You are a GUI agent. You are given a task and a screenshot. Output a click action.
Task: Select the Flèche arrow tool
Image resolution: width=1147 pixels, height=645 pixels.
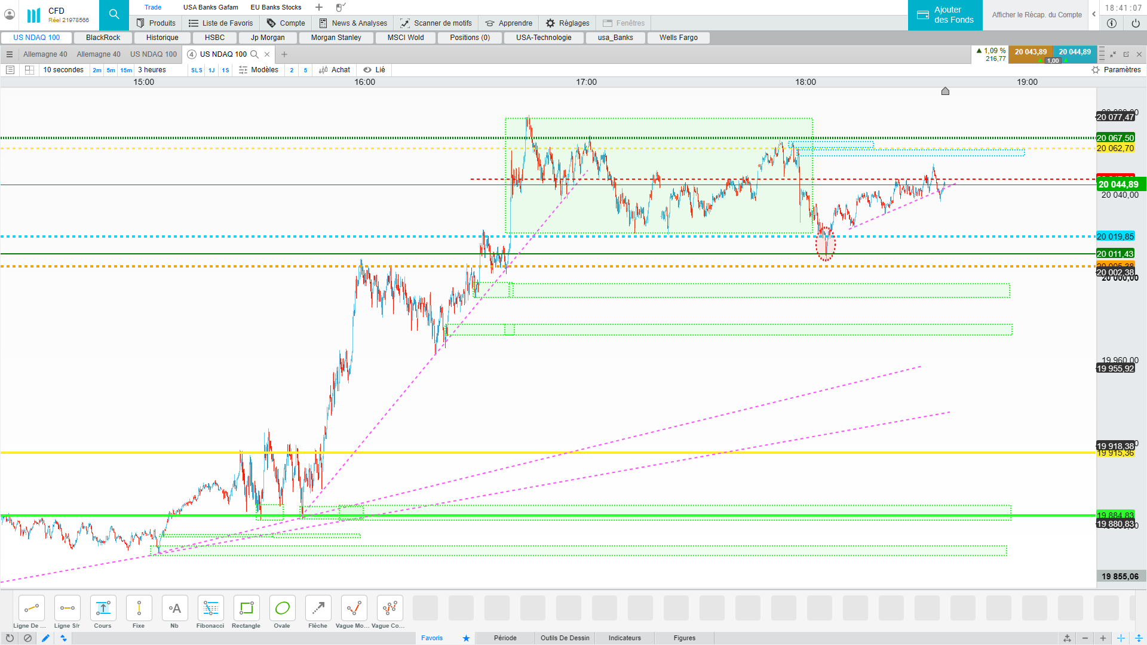[318, 609]
